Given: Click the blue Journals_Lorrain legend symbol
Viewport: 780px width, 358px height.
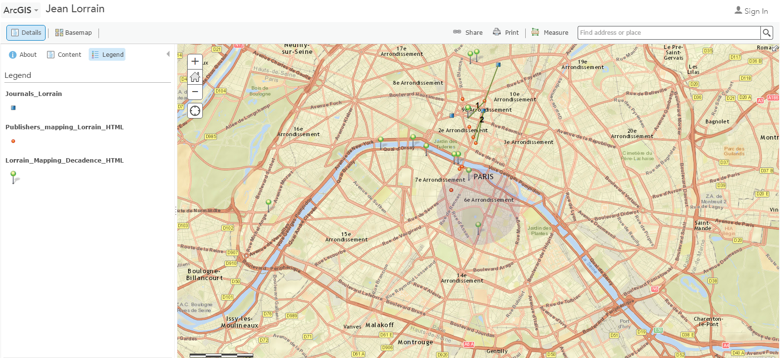Looking at the screenshot, I should [13, 108].
